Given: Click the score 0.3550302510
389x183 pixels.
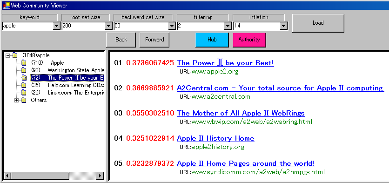Looking at the screenshot, I should pos(150,113).
